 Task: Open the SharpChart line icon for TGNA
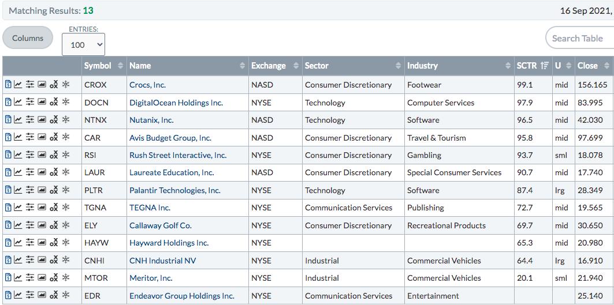tap(18, 208)
